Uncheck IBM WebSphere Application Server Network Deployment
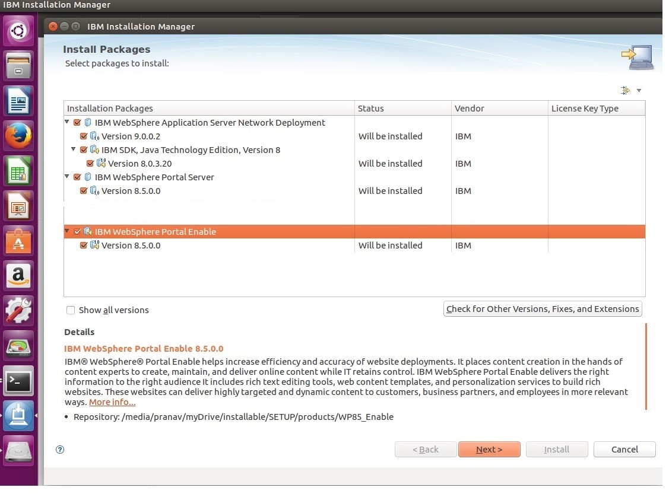The image size is (669, 497). pos(77,123)
